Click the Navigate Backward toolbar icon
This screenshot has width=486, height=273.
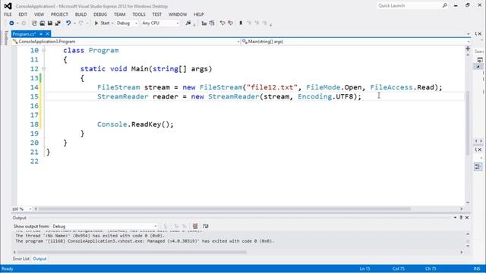coord(11,24)
